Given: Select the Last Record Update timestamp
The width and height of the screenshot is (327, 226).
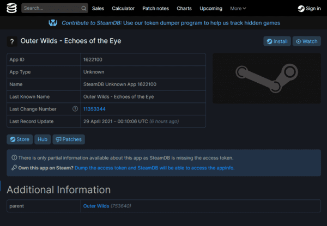Looking at the screenshot, I should click(x=116, y=121).
